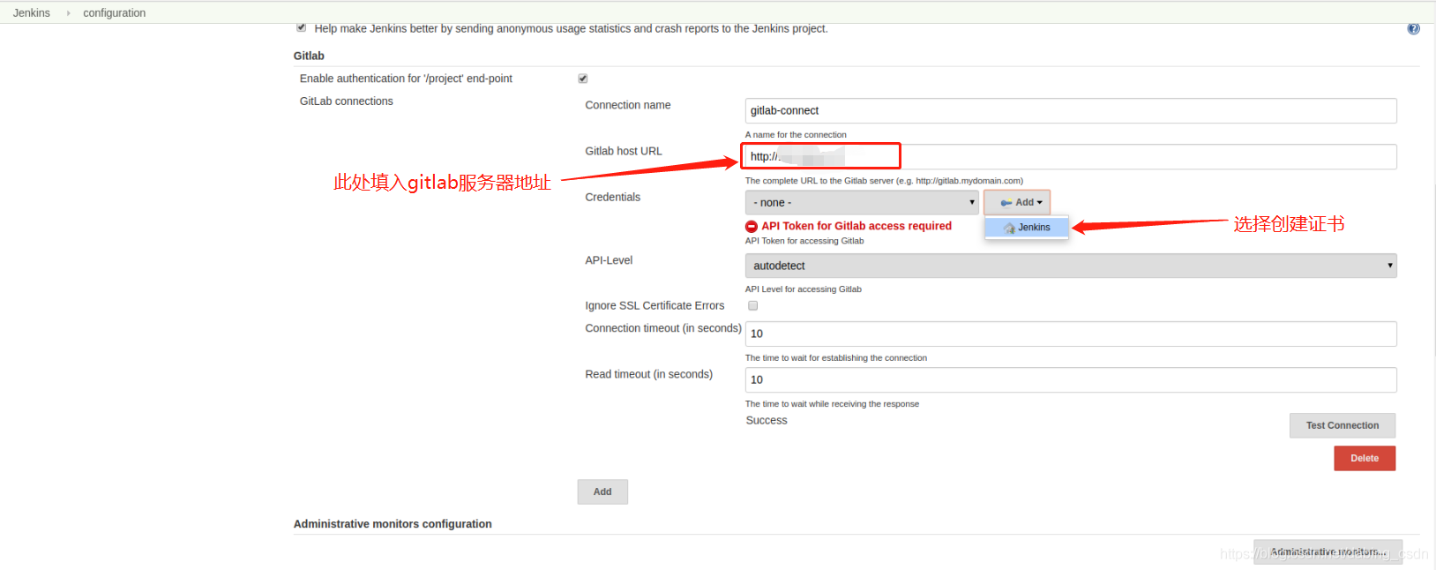This screenshot has height=570, width=1436.
Task: Click the red error icon beside API Token message
Action: pos(752,227)
